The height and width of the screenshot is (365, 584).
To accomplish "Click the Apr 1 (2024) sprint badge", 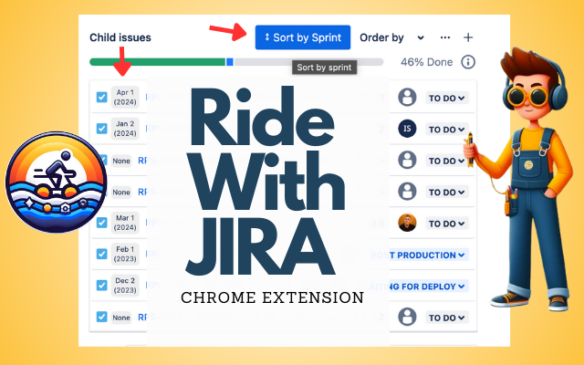I will point(125,98).
